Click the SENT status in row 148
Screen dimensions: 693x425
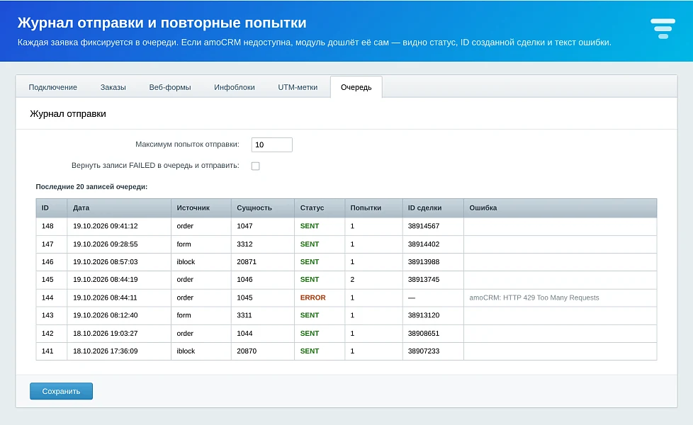(x=310, y=226)
